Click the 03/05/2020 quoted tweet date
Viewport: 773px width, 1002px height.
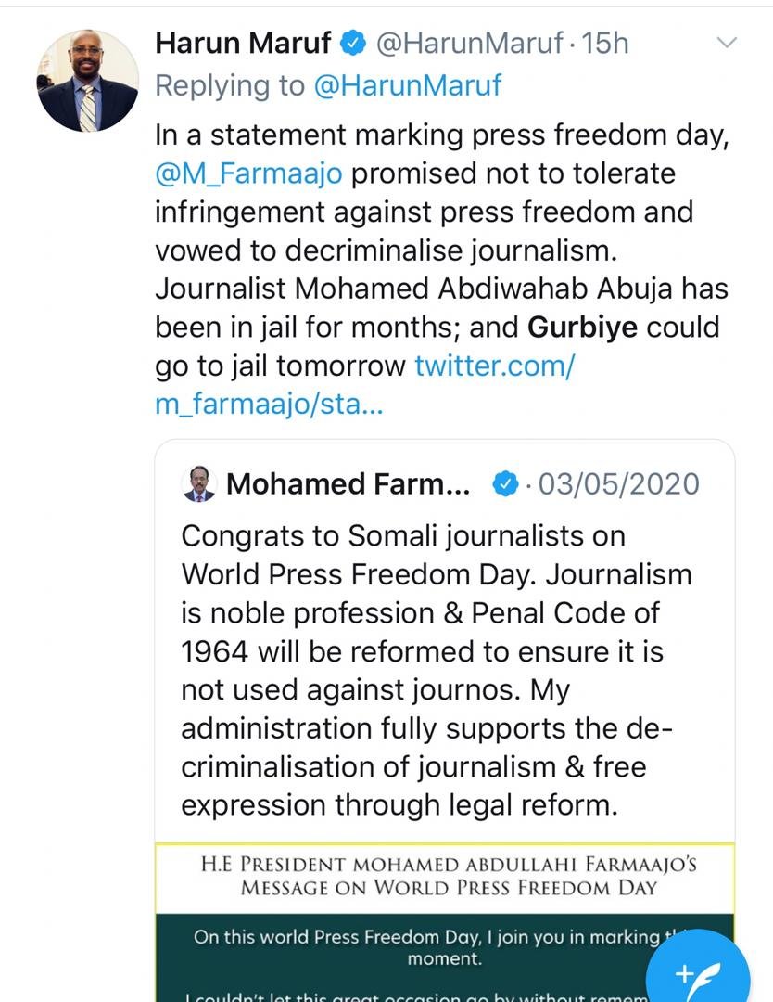(x=619, y=484)
